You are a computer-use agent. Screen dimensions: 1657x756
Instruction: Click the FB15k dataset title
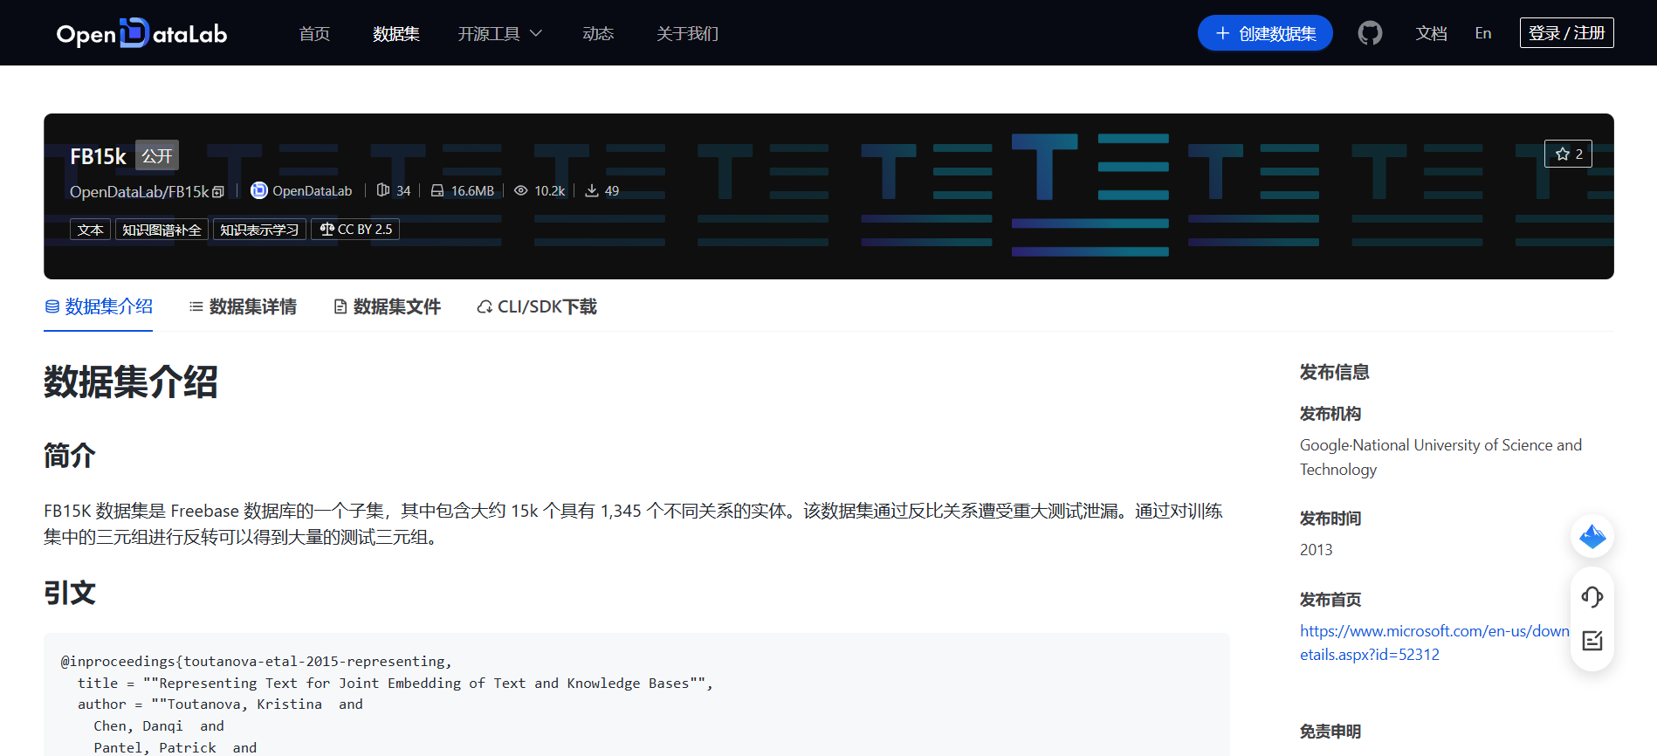coord(98,156)
